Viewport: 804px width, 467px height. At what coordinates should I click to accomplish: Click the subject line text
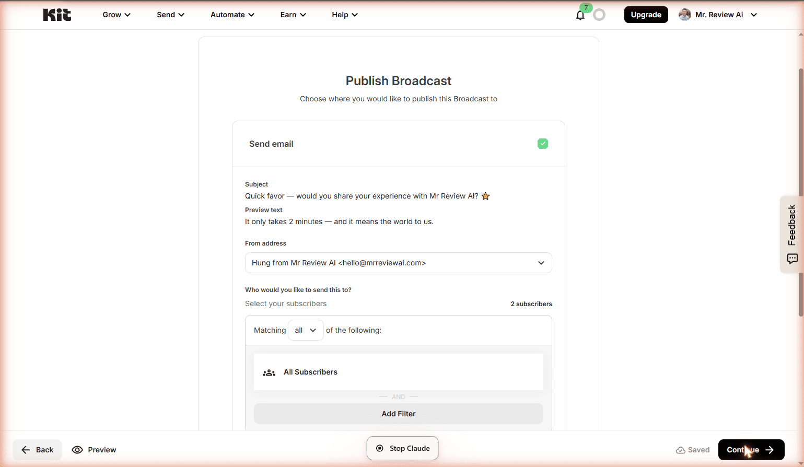[367, 196]
